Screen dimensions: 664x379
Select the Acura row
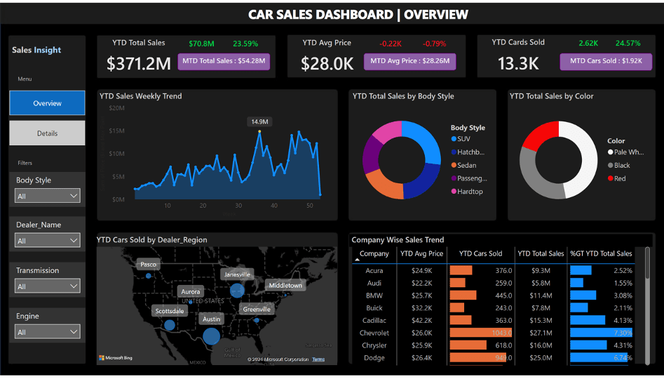click(x=492, y=270)
